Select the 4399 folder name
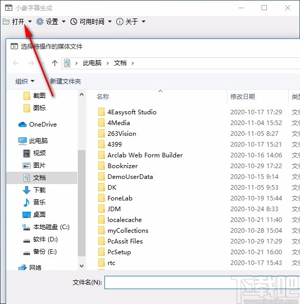This screenshot has width=300, height=304. (x=115, y=145)
